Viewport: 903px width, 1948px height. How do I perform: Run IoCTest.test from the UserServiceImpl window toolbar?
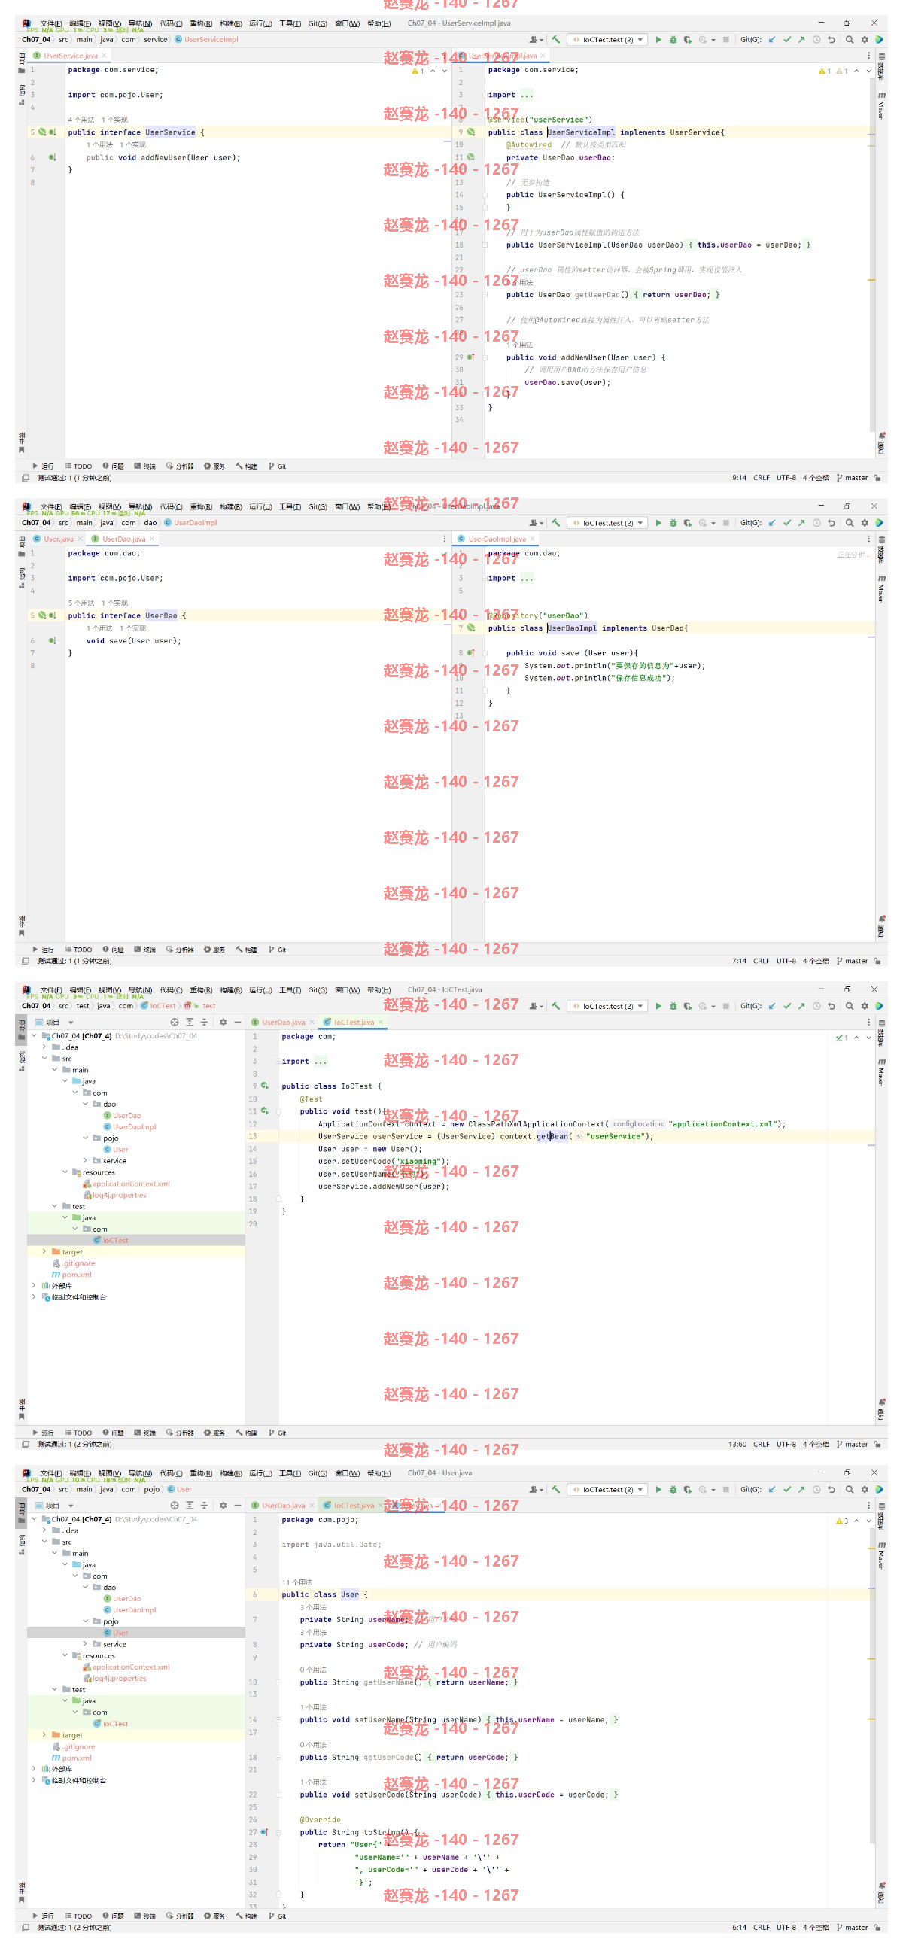point(658,39)
